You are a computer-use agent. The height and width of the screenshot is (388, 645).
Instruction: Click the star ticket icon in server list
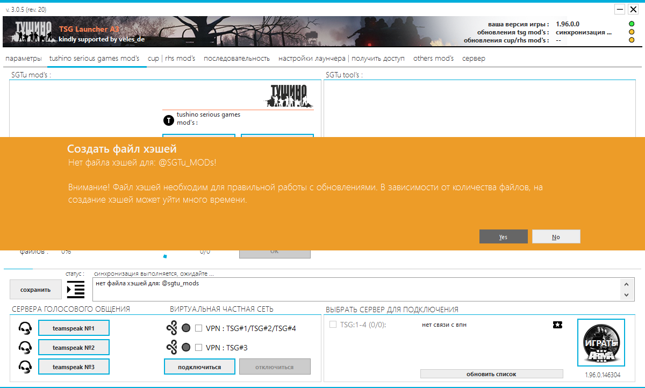click(557, 325)
